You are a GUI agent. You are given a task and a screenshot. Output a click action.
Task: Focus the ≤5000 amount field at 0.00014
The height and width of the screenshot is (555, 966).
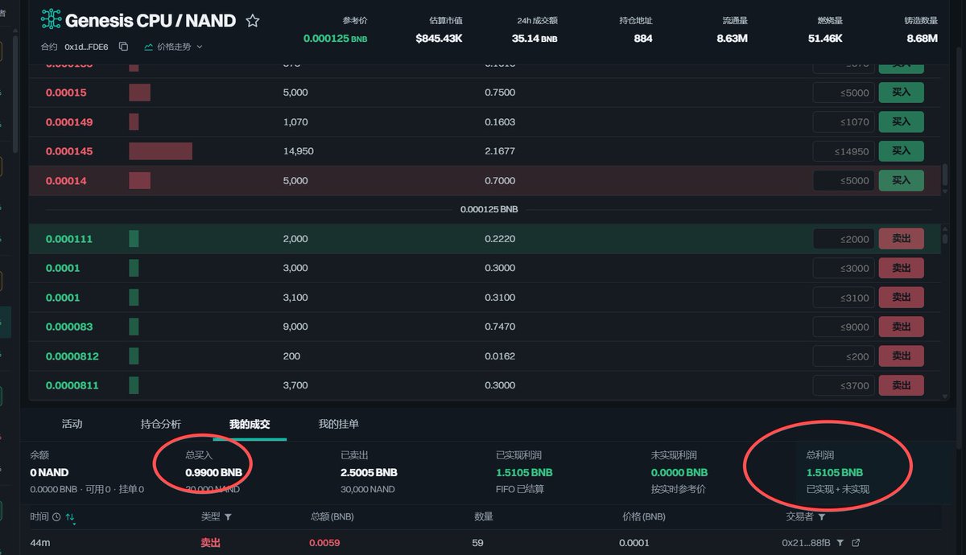(844, 180)
